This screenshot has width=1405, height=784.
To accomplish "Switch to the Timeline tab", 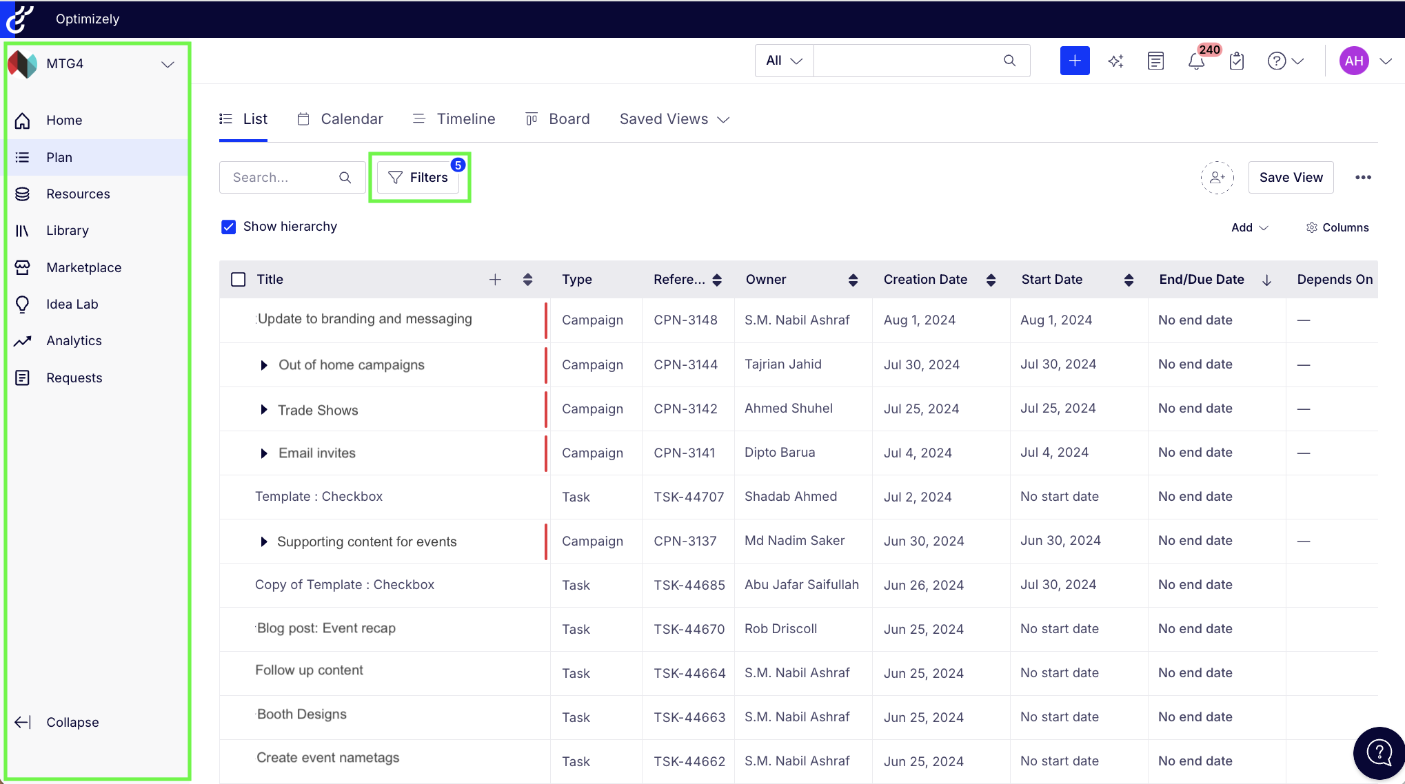I will point(454,119).
